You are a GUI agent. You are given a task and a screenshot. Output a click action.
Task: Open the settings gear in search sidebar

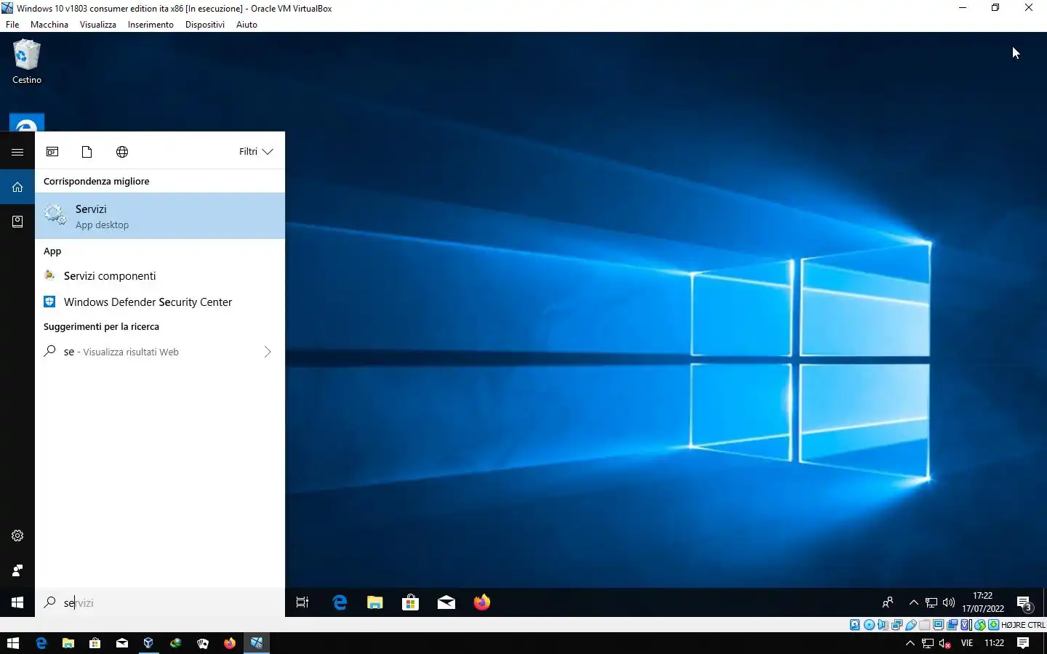coord(17,536)
